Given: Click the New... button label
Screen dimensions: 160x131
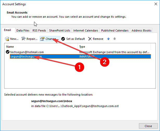Looking at the screenshot, I should point(14,39).
